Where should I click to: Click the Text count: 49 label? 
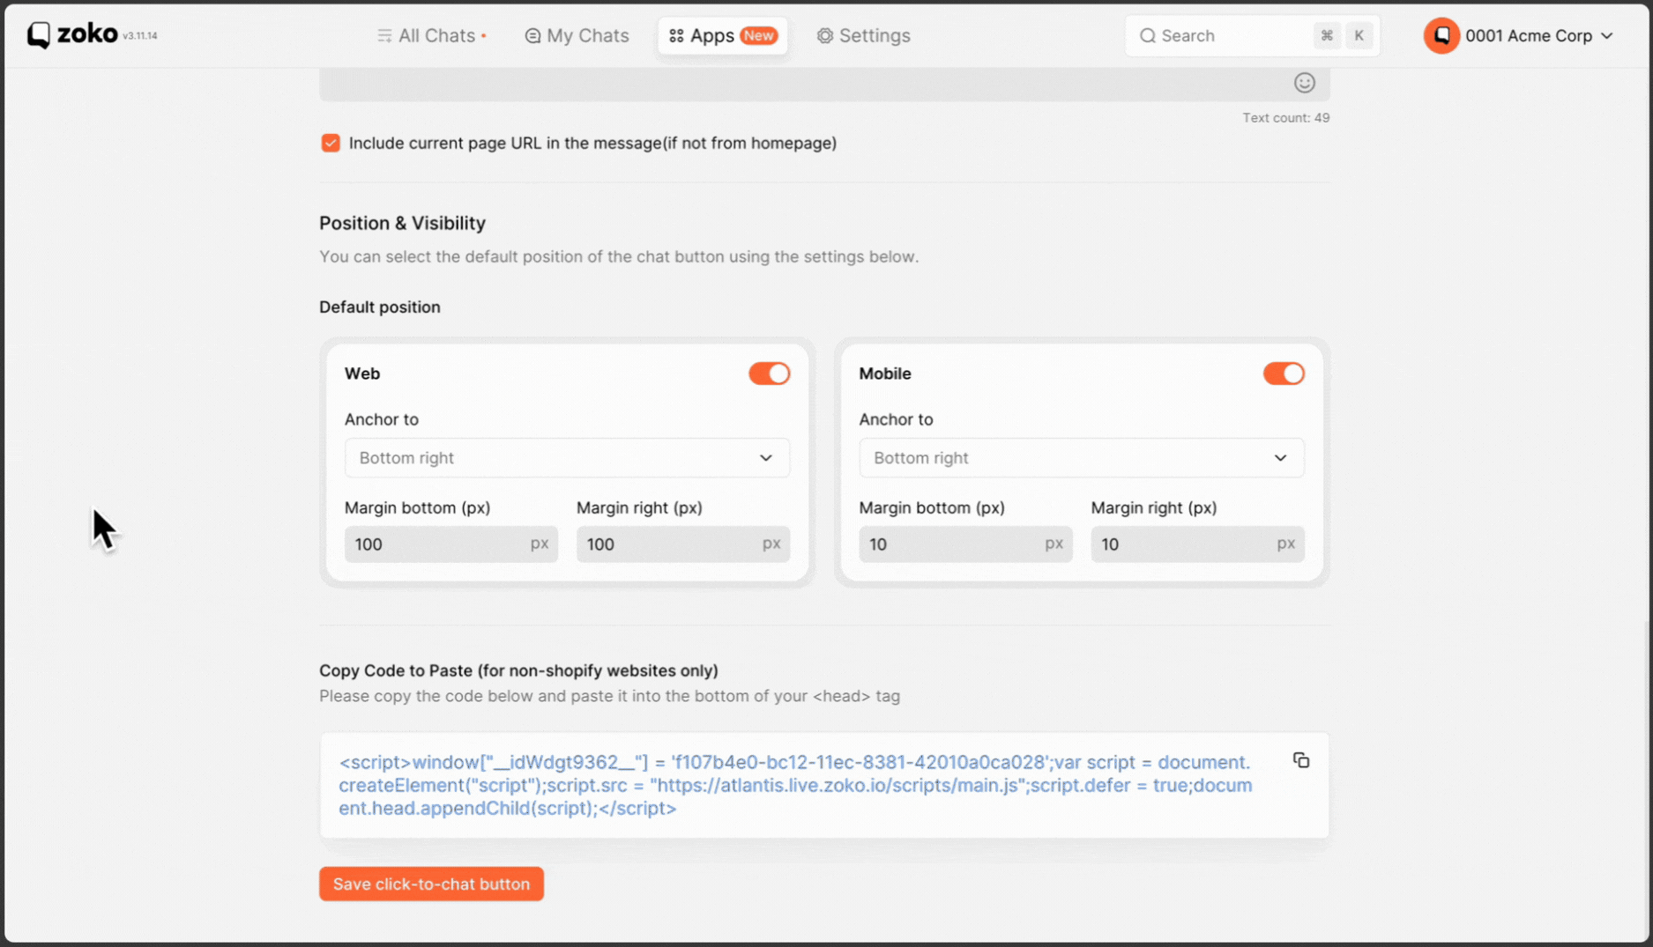[1285, 118]
